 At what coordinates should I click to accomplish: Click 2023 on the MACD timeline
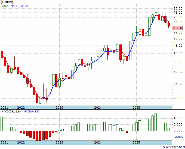click(x=59, y=142)
